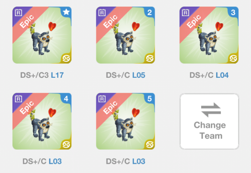Click the Cancer zodiac icon on L04 card

[233, 59]
